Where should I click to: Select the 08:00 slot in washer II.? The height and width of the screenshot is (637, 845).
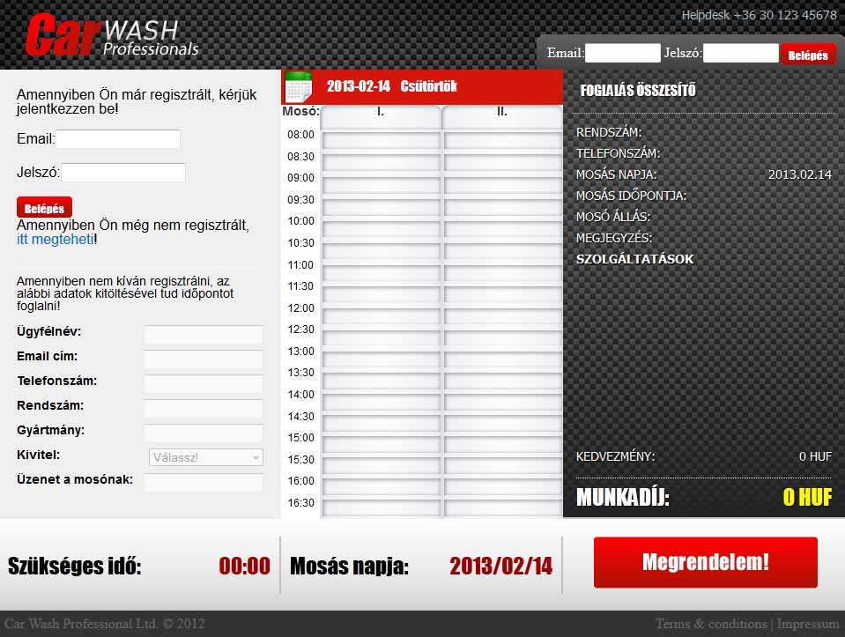pos(502,141)
